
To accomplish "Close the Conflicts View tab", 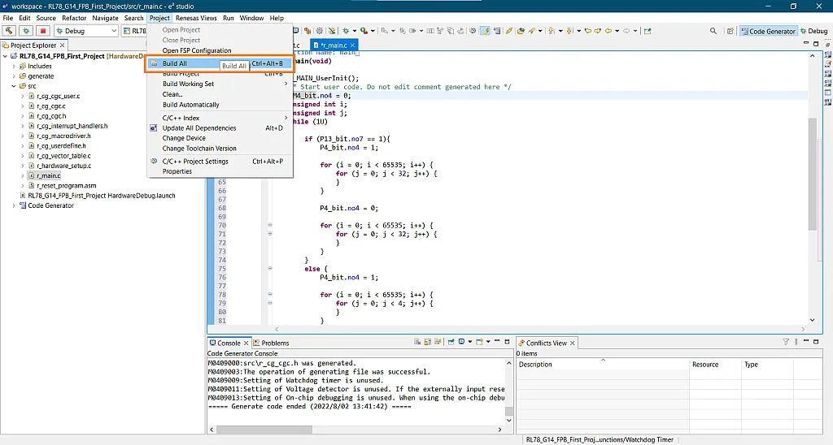I will (572, 343).
